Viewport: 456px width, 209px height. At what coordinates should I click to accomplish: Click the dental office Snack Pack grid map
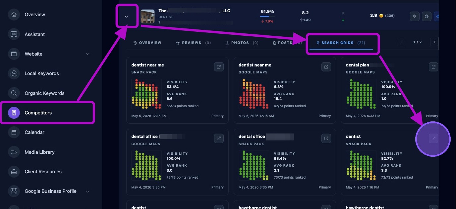[254, 165]
